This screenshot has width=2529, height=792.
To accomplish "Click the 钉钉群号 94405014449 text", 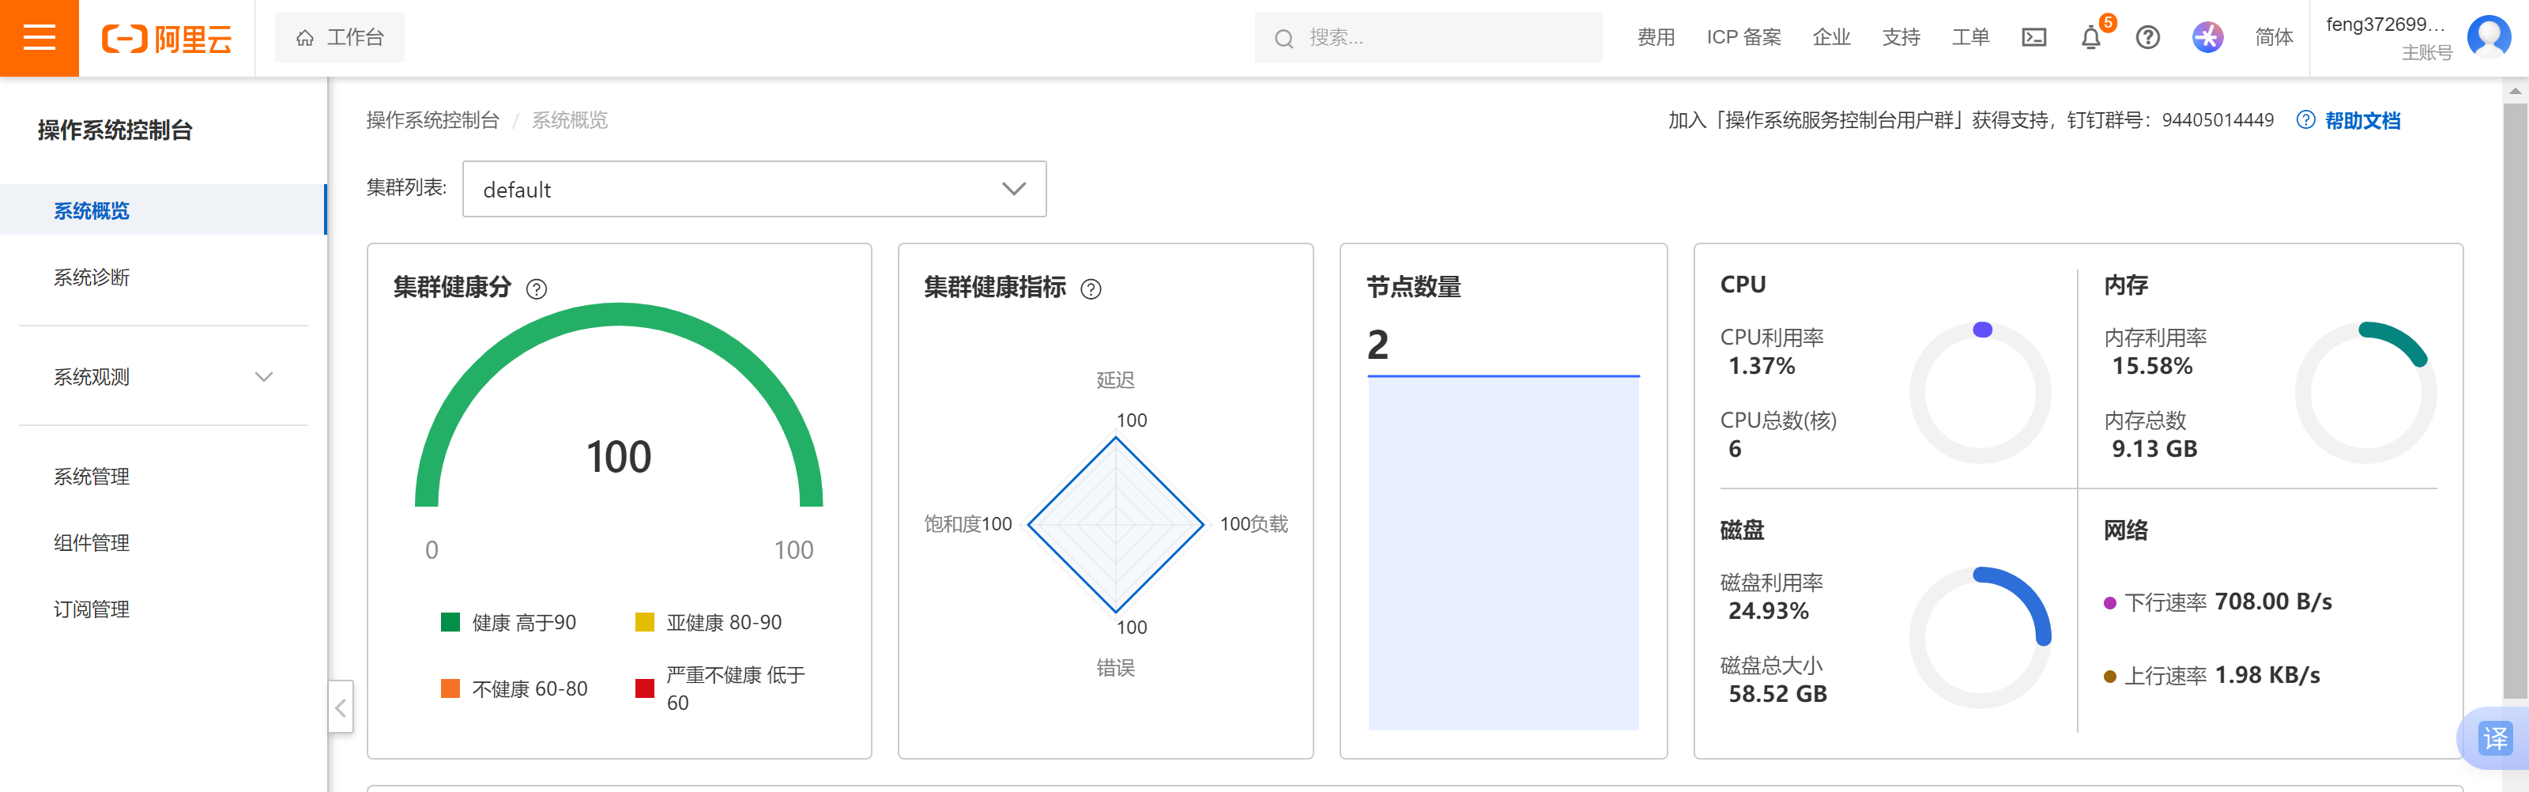I will (x=2169, y=119).
